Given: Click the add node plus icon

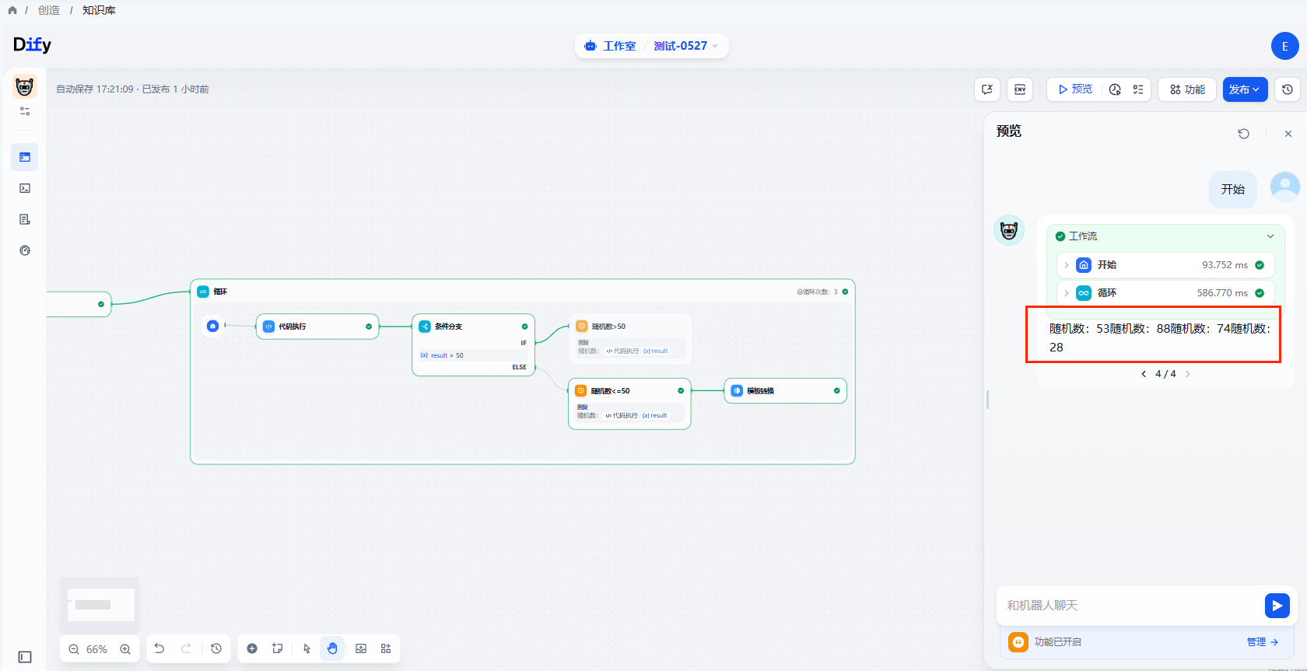Looking at the screenshot, I should [x=252, y=648].
